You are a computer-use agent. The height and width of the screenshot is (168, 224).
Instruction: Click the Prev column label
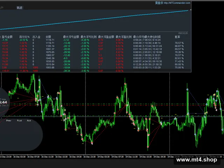pos(9,120)
